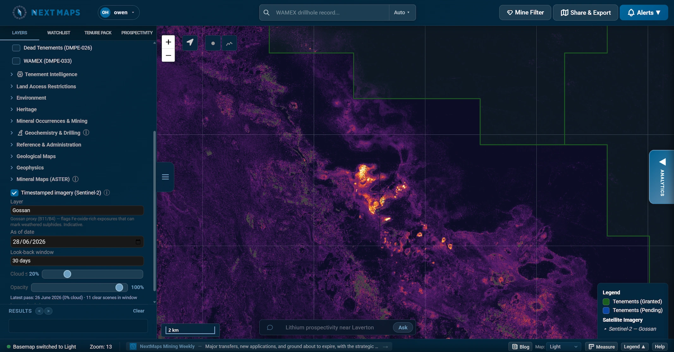Image resolution: width=674 pixels, height=352 pixels.
Task: Open the Analytics side panel arrow
Action: (x=662, y=162)
